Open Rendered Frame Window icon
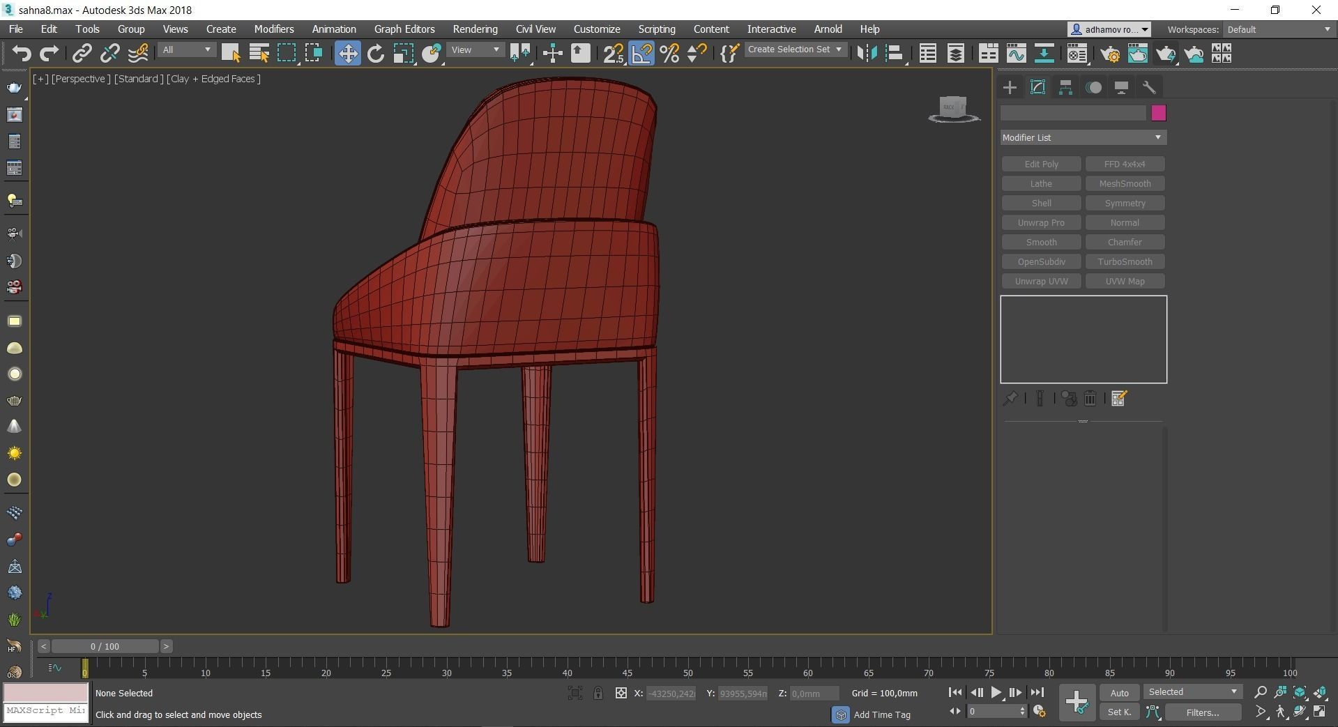The image size is (1338, 727). coord(1138,54)
